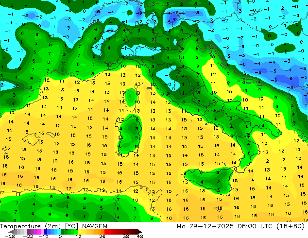The image size is (308, 238).
Task: Select the gray left arrow of the color bar
Action: (11, 232)
